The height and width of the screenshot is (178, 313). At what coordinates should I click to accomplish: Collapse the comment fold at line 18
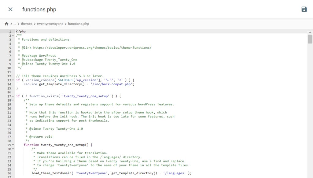(13, 100)
